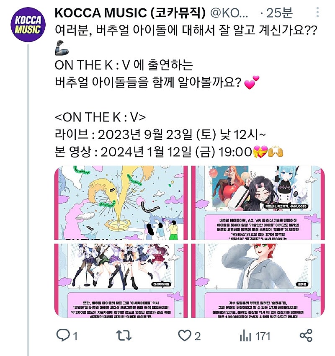Image resolution: width=335 pixels, height=356 pixels.
Task: Open the @KO... account handle
Action: click(x=229, y=13)
